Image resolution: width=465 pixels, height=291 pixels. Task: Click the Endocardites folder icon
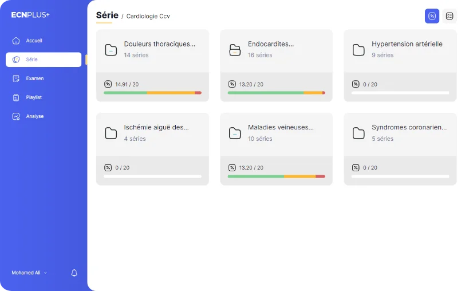[235, 50]
